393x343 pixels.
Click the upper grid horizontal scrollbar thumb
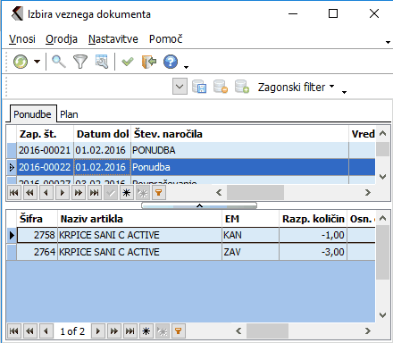(255, 193)
